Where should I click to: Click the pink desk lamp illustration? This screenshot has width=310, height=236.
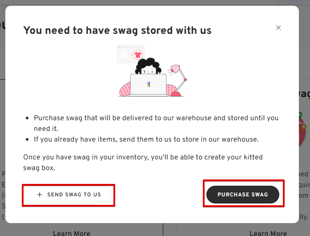178,80
